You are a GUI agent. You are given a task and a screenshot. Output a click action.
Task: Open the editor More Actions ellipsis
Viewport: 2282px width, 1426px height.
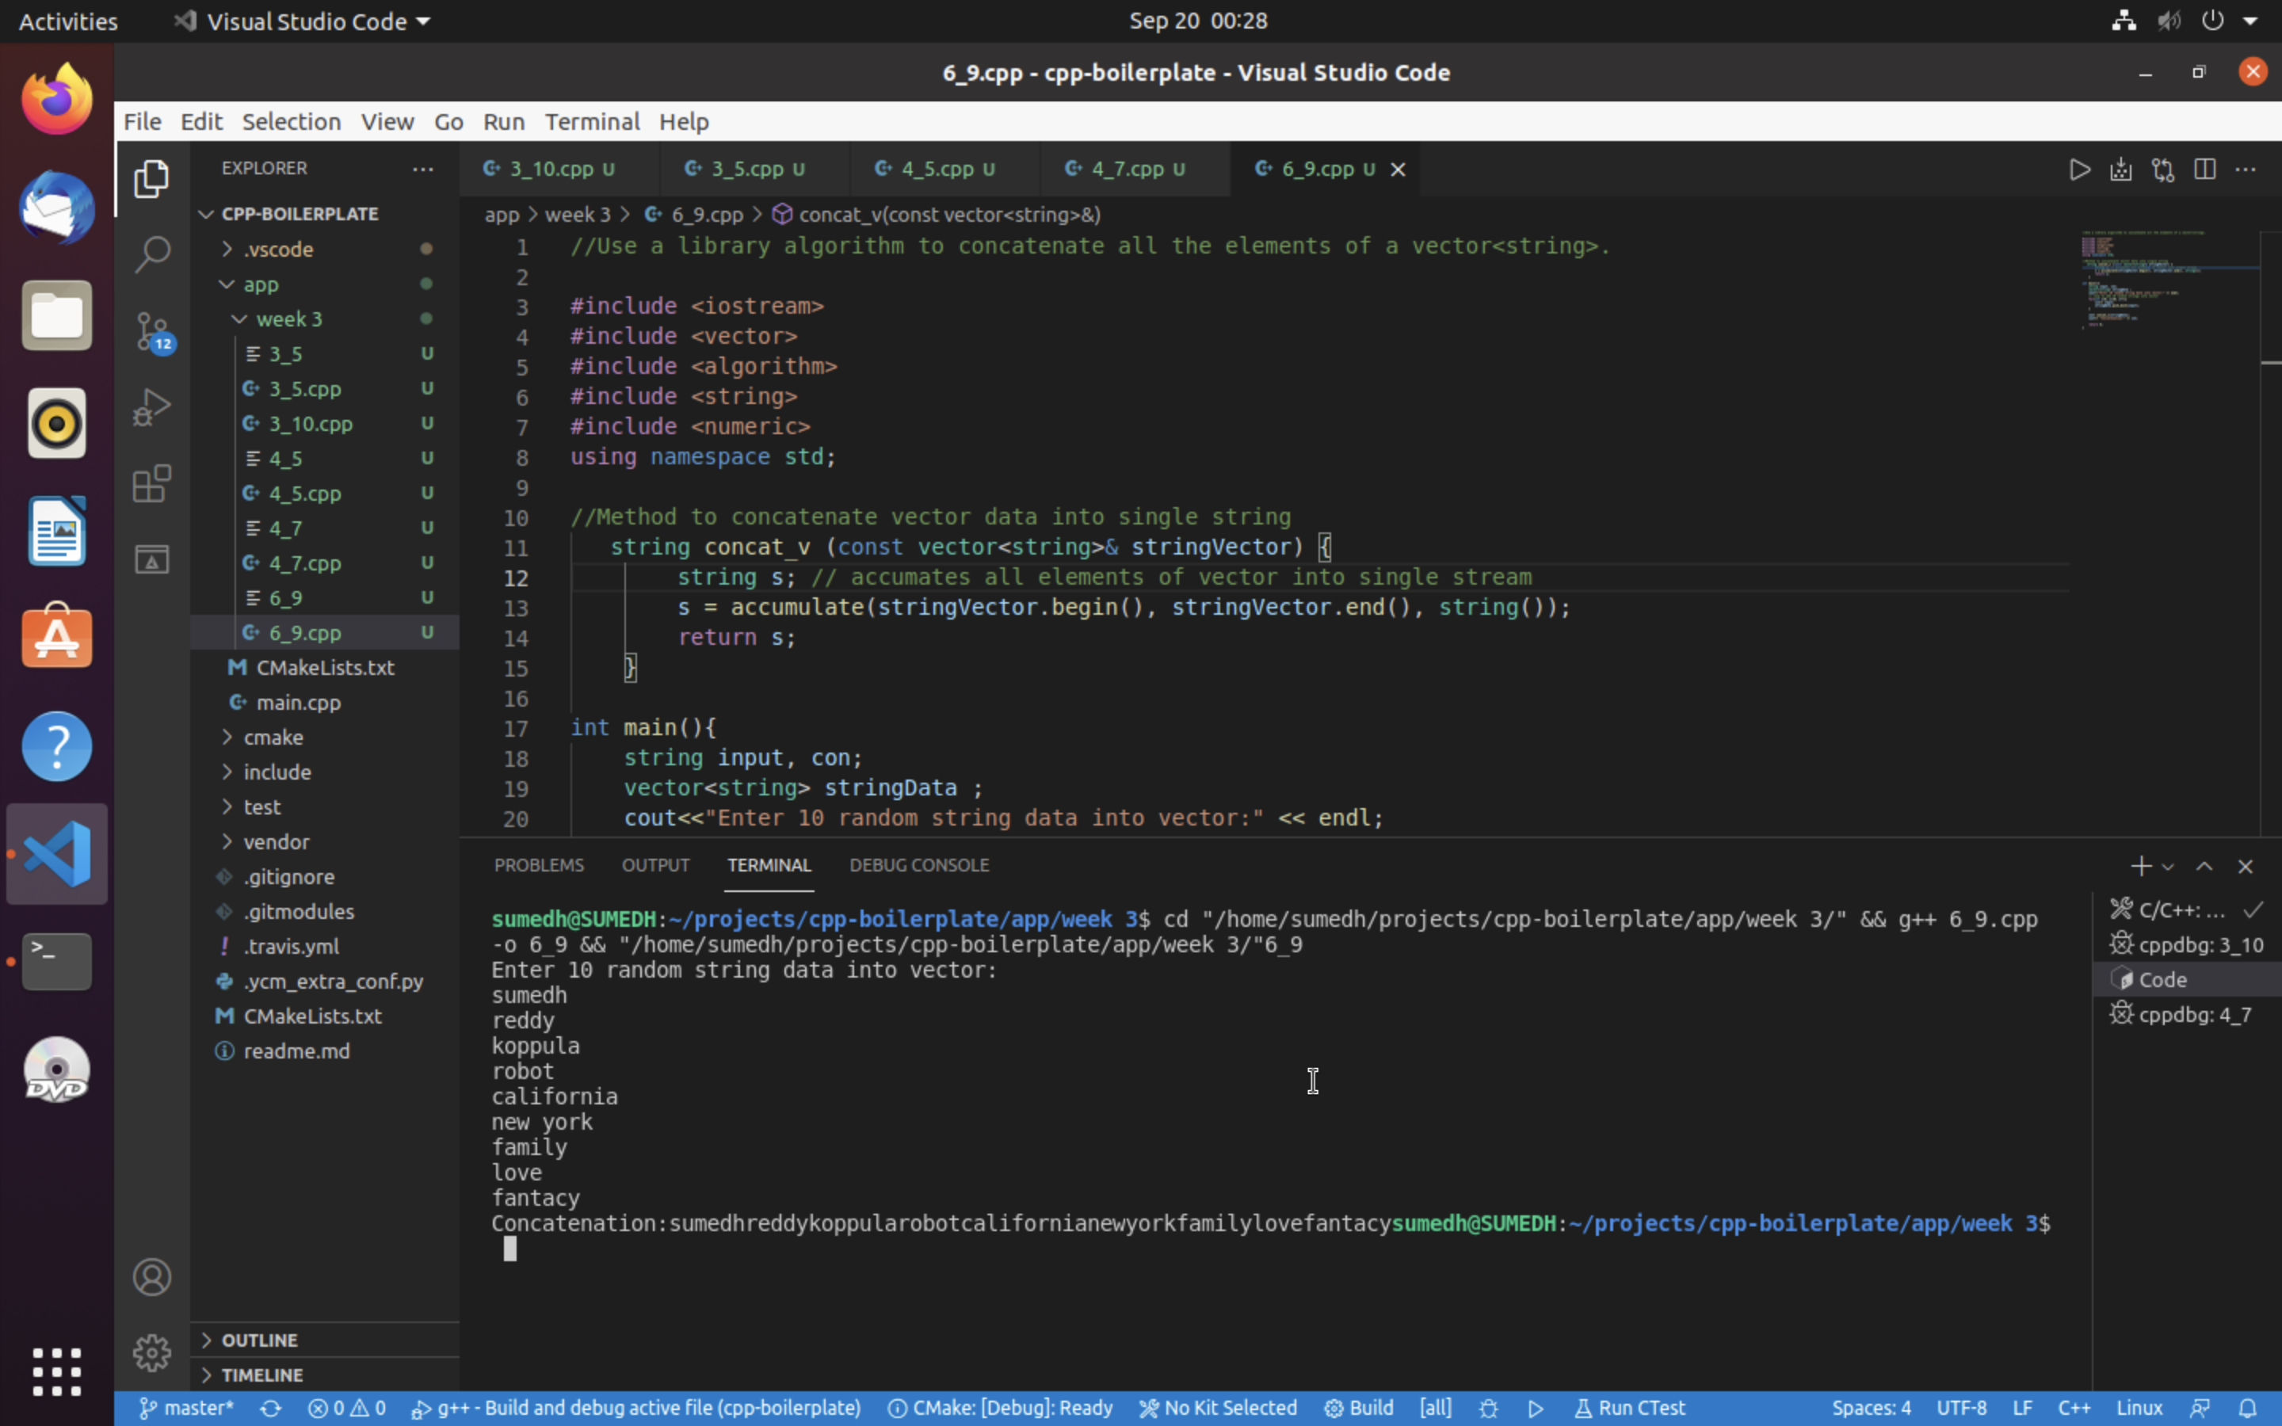(x=2246, y=169)
